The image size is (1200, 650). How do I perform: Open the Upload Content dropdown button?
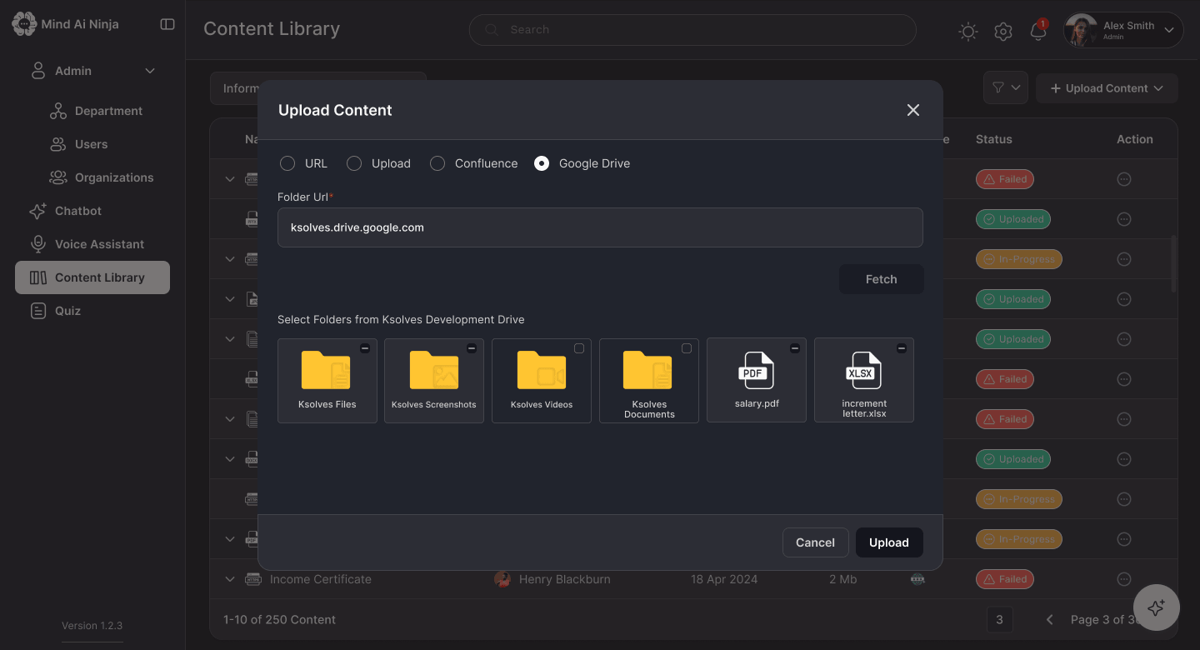click(x=1107, y=88)
